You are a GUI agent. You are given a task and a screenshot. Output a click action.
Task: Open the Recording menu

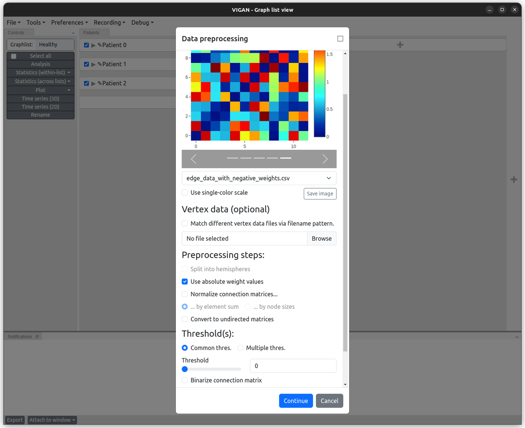click(x=109, y=22)
